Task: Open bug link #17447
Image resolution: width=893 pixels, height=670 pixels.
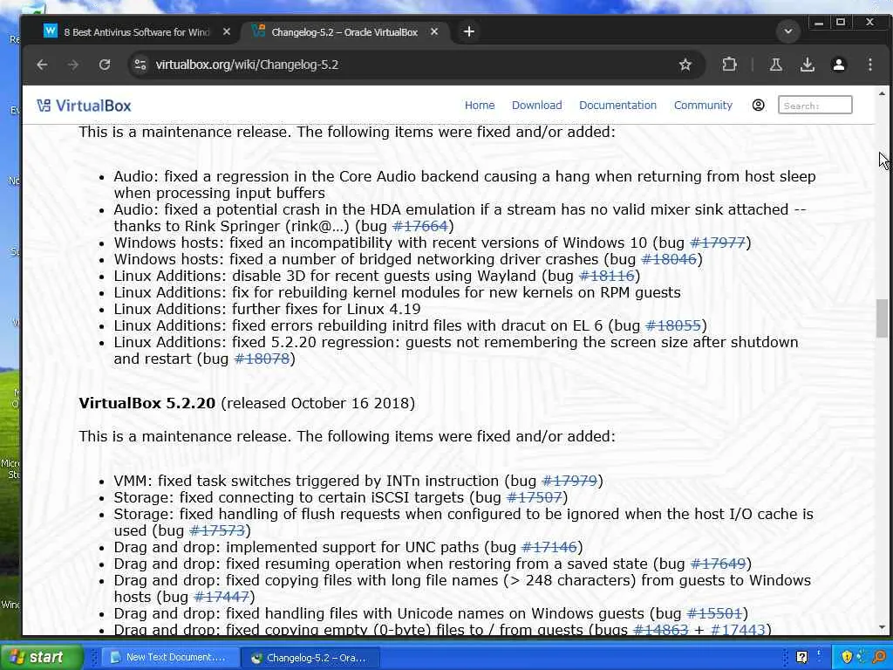Action: (222, 597)
